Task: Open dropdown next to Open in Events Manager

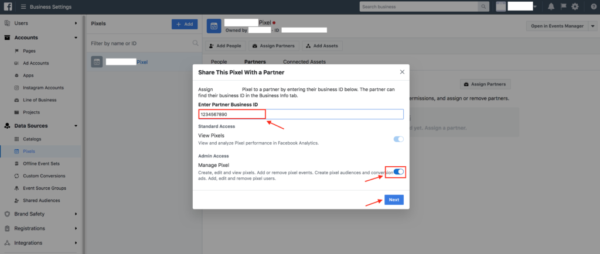Action: (592, 26)
